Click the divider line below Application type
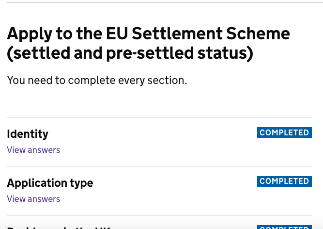 tap(159, 215)
